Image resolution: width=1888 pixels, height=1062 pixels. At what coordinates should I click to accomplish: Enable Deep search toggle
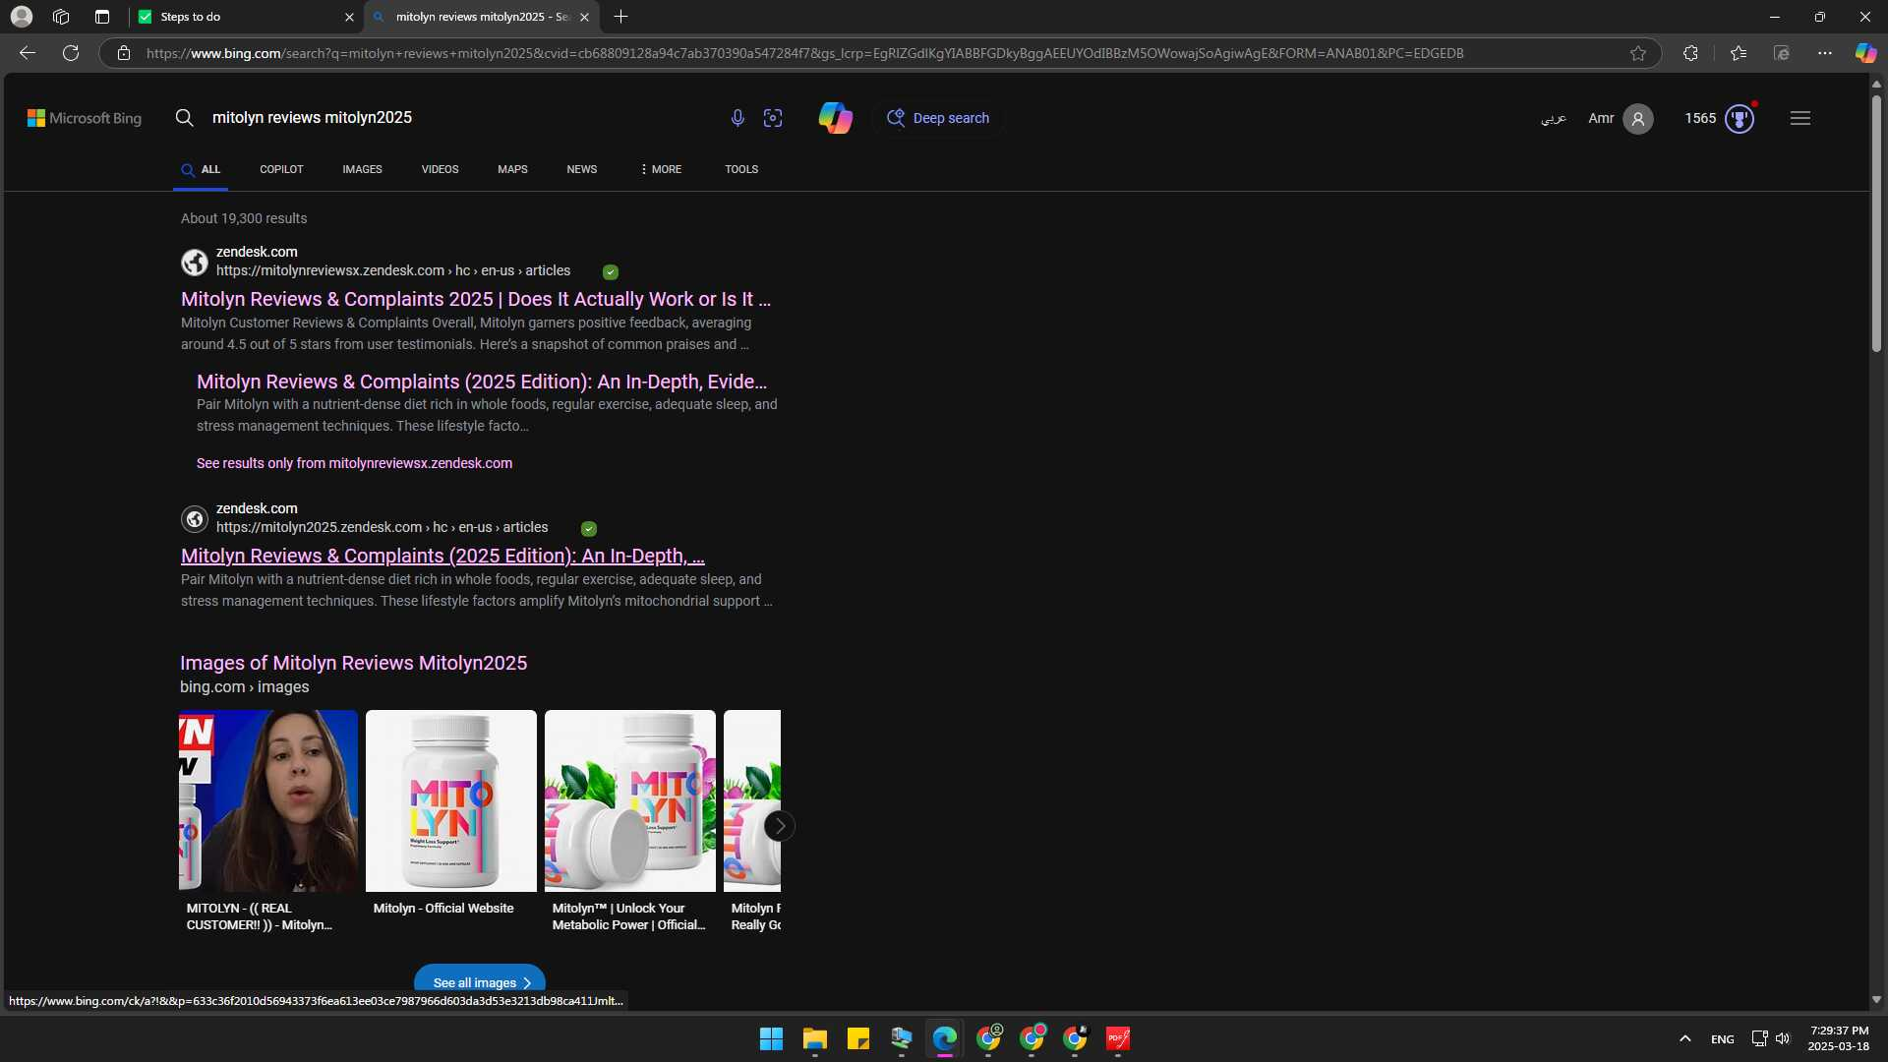939,118
